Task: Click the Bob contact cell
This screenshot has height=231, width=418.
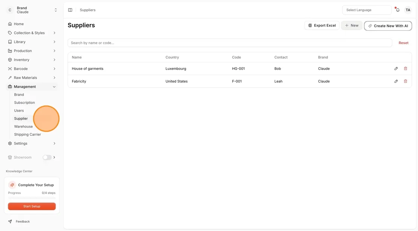Action: (x=278, y=68)
